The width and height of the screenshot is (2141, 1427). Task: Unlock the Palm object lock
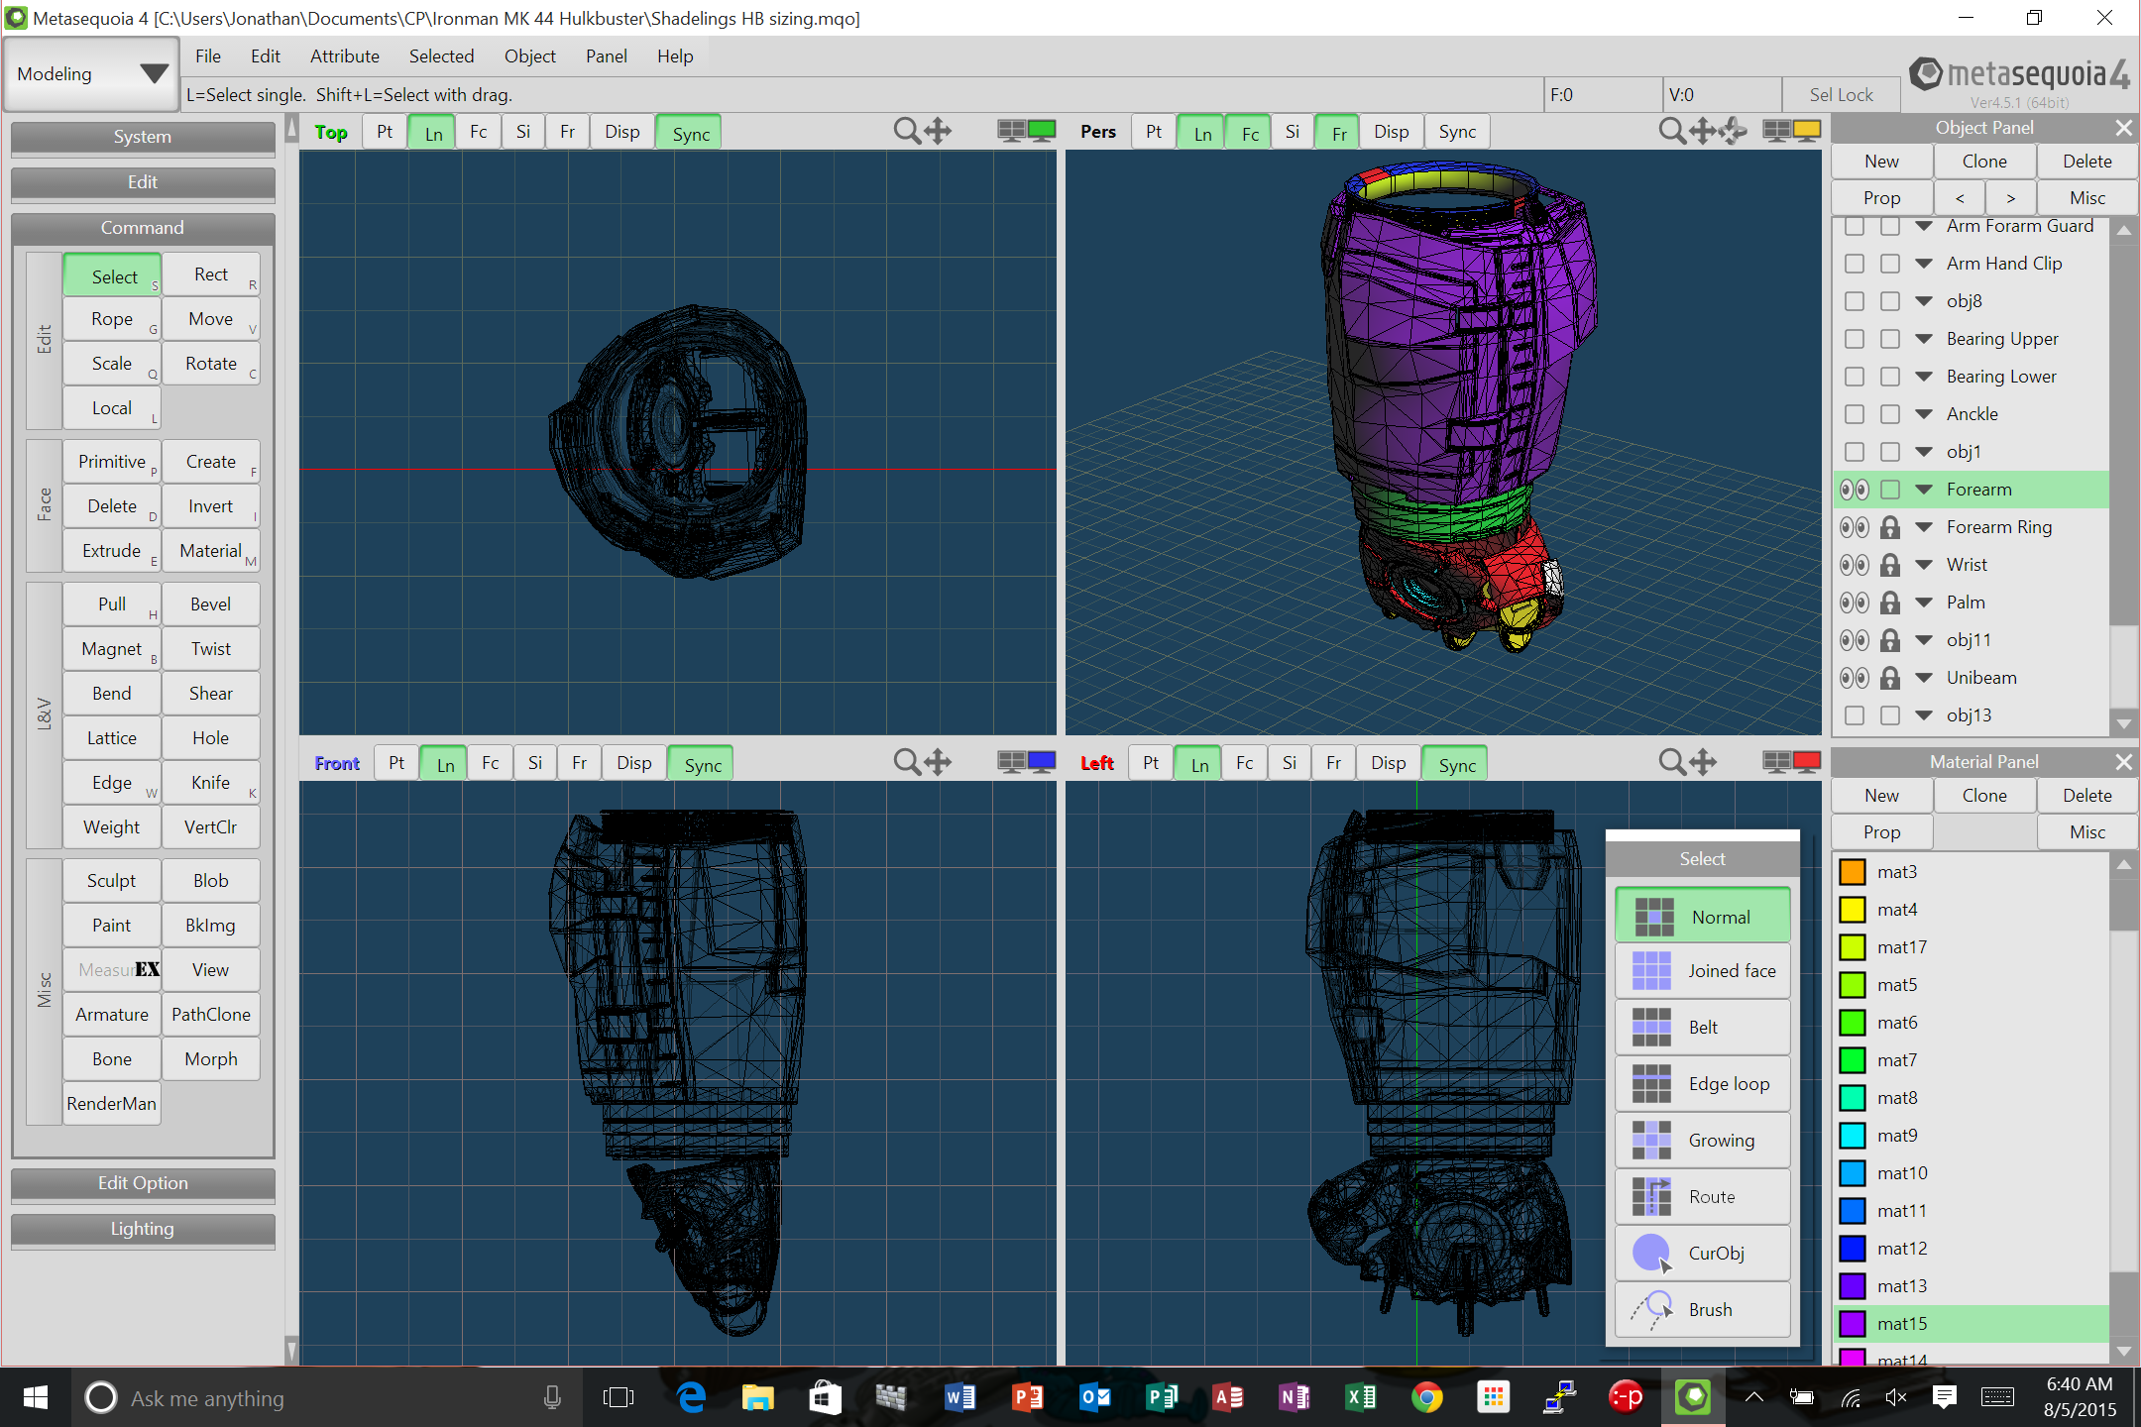(1890, 603)
